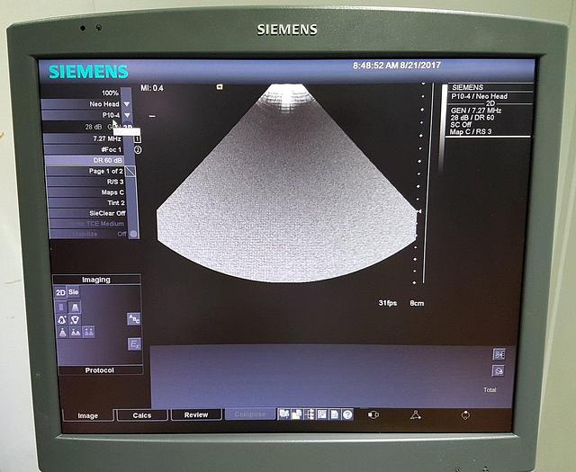
Task: Click the lower icon above Total
Action: pos(499,370)
